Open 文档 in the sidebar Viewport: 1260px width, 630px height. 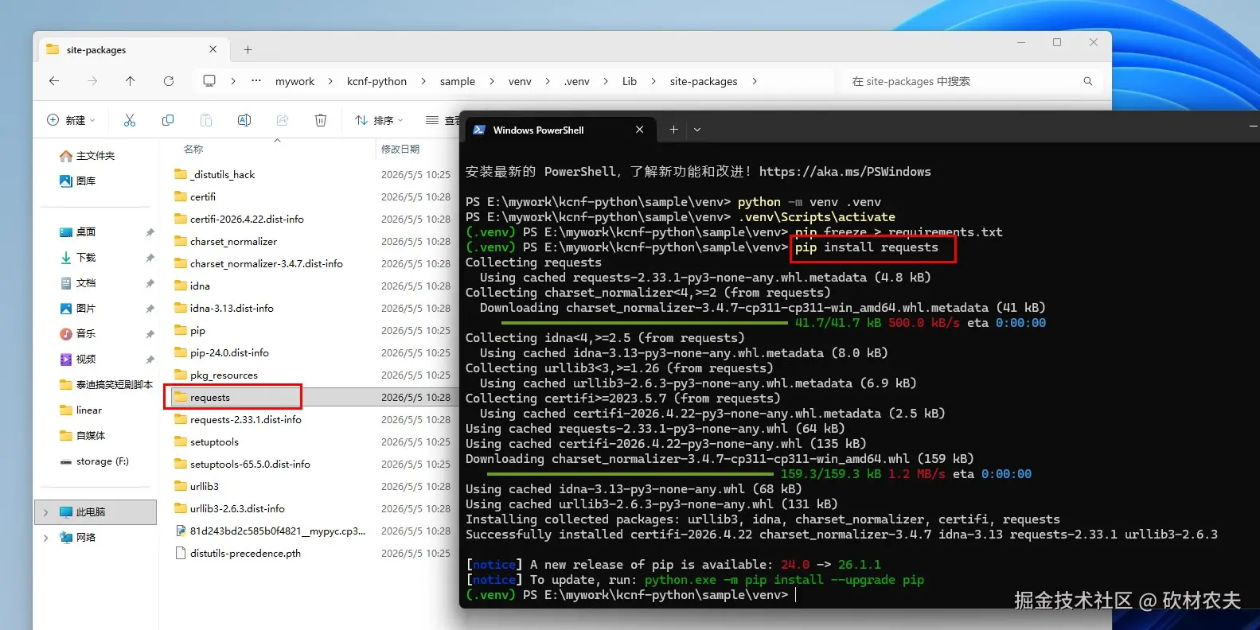[78, 283]
